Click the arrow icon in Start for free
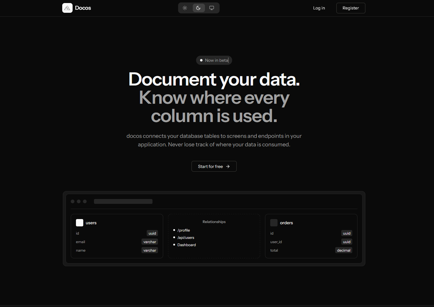Viewport: 434px width, 307px height. pos(228,166)
